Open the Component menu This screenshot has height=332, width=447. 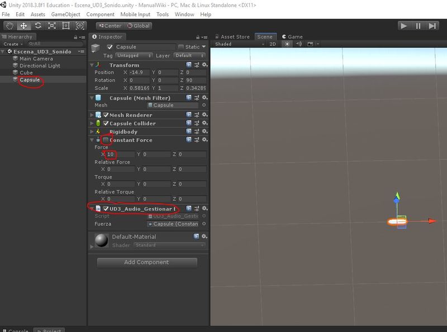pyautogui.click(x=101, y=15)
